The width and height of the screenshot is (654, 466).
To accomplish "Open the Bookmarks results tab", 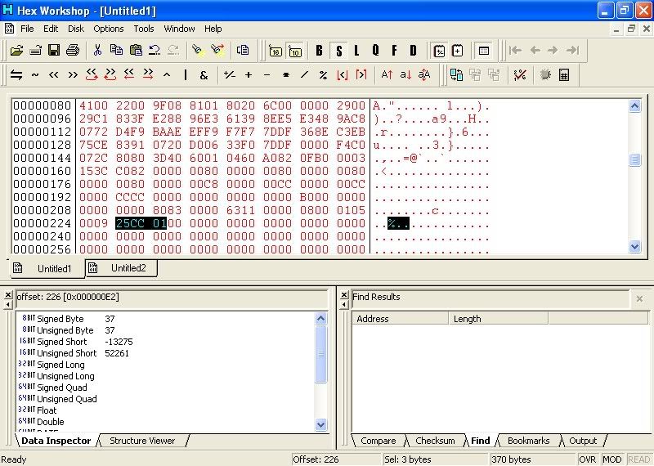I will click(528, 441).
